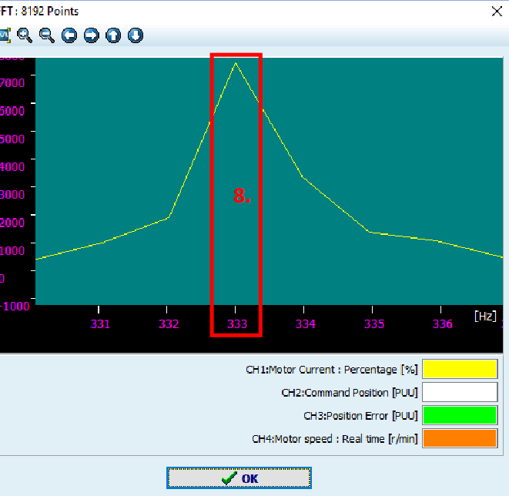Pan the chart right with arrow icon
Image resolution: width=509 pixels, height=496 pixels.
tap(92, 35)
